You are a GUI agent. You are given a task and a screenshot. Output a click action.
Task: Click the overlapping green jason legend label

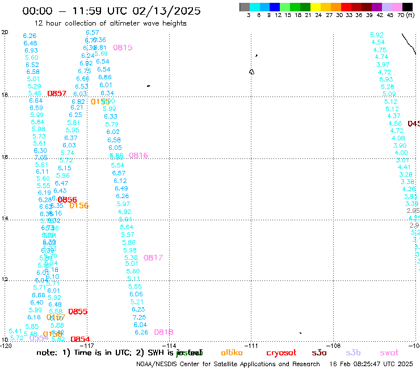click(x=190, y=353)
